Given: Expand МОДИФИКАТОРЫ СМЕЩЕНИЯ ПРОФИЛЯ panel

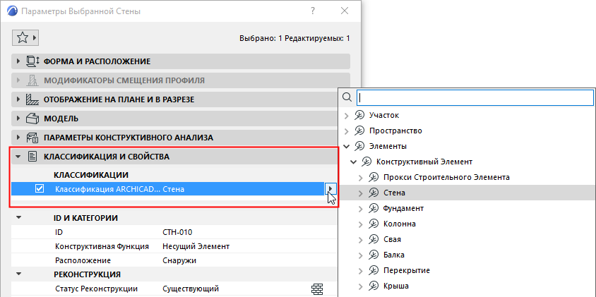Looking at the screenshot, I should [18, 80].
